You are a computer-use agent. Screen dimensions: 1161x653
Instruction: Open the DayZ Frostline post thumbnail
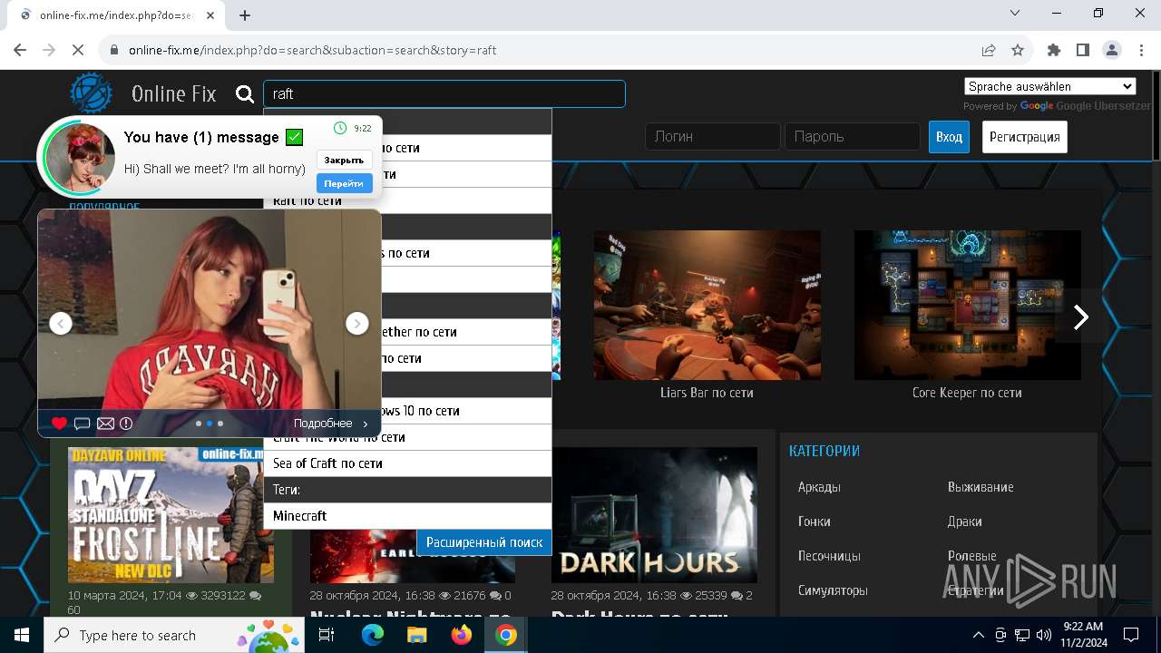[171, 514]
